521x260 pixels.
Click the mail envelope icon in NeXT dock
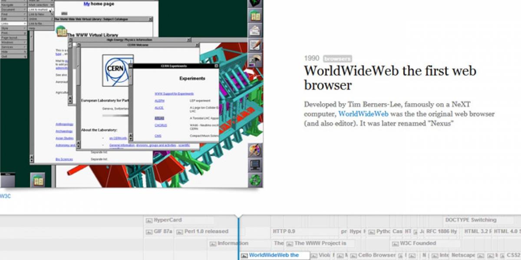(255, 30)
